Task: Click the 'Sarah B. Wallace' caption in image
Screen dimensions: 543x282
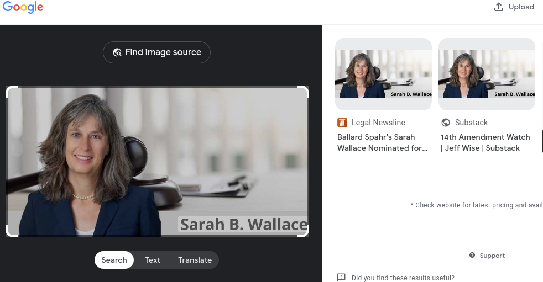Action: [243, 224]
